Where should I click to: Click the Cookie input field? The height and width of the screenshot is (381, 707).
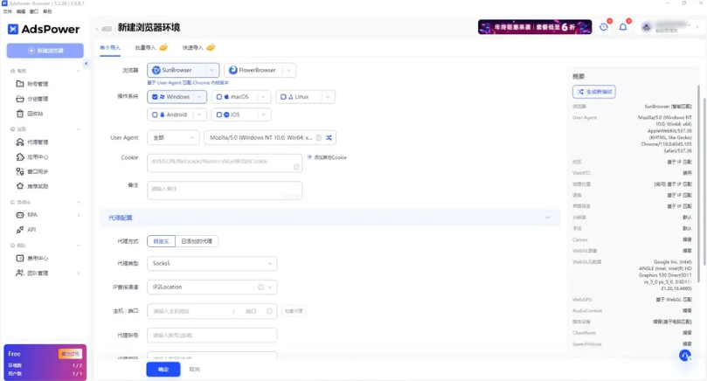click(225, 162)
